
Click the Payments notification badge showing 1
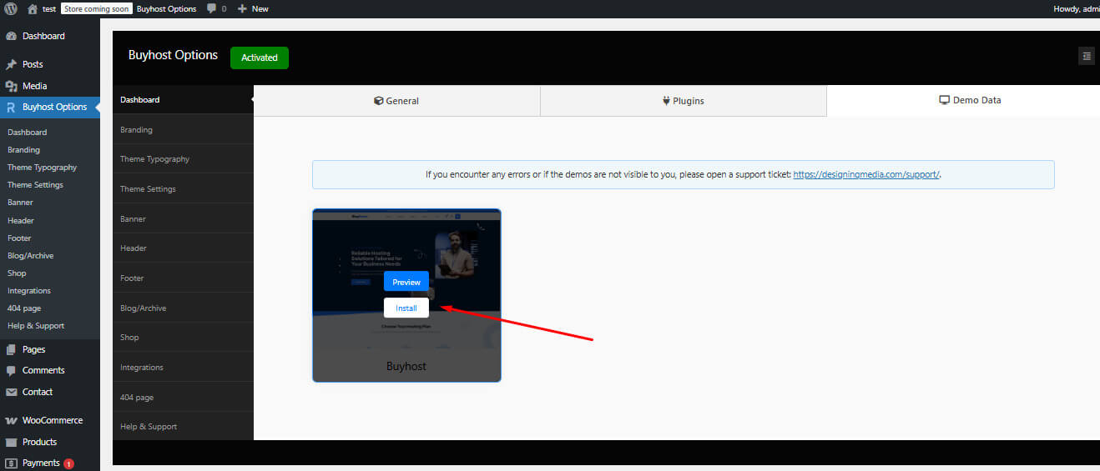[x=68, y=463]
